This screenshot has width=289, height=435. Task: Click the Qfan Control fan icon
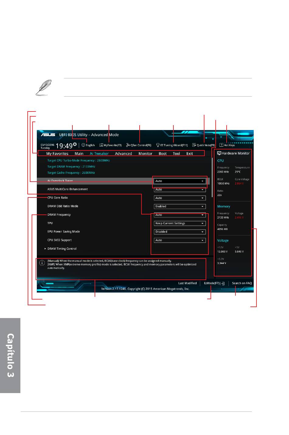tap(128, 145)
